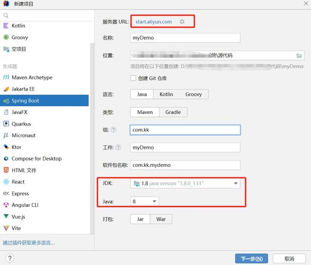
Task: Open server URL settings gear
Action: tap(182, 21)
